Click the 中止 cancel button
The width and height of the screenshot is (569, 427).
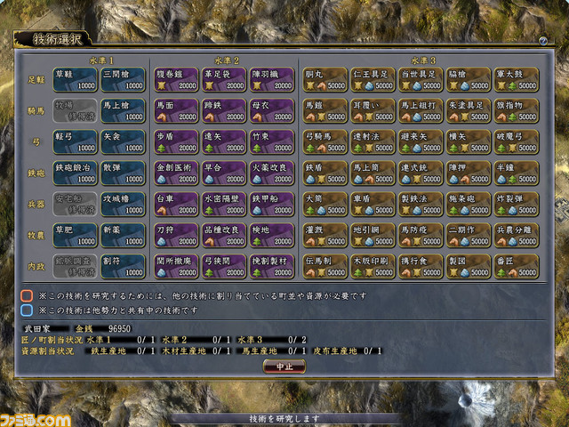tap(284, 367)
